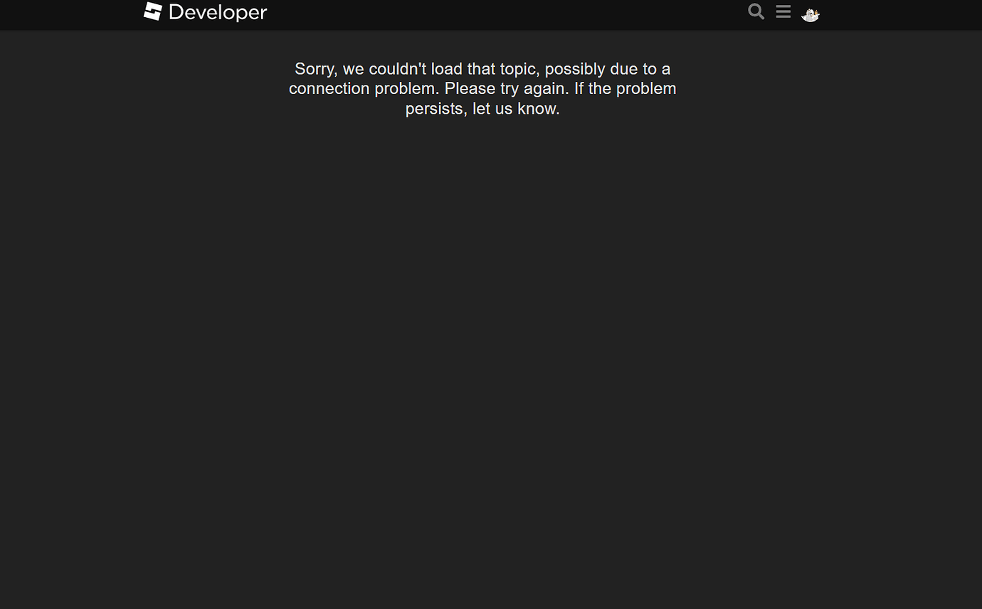This screenshot has width=982, height=609.
Task: Click the dark top navigation bar
Action: pyautogui.click(x=491, y=14)
